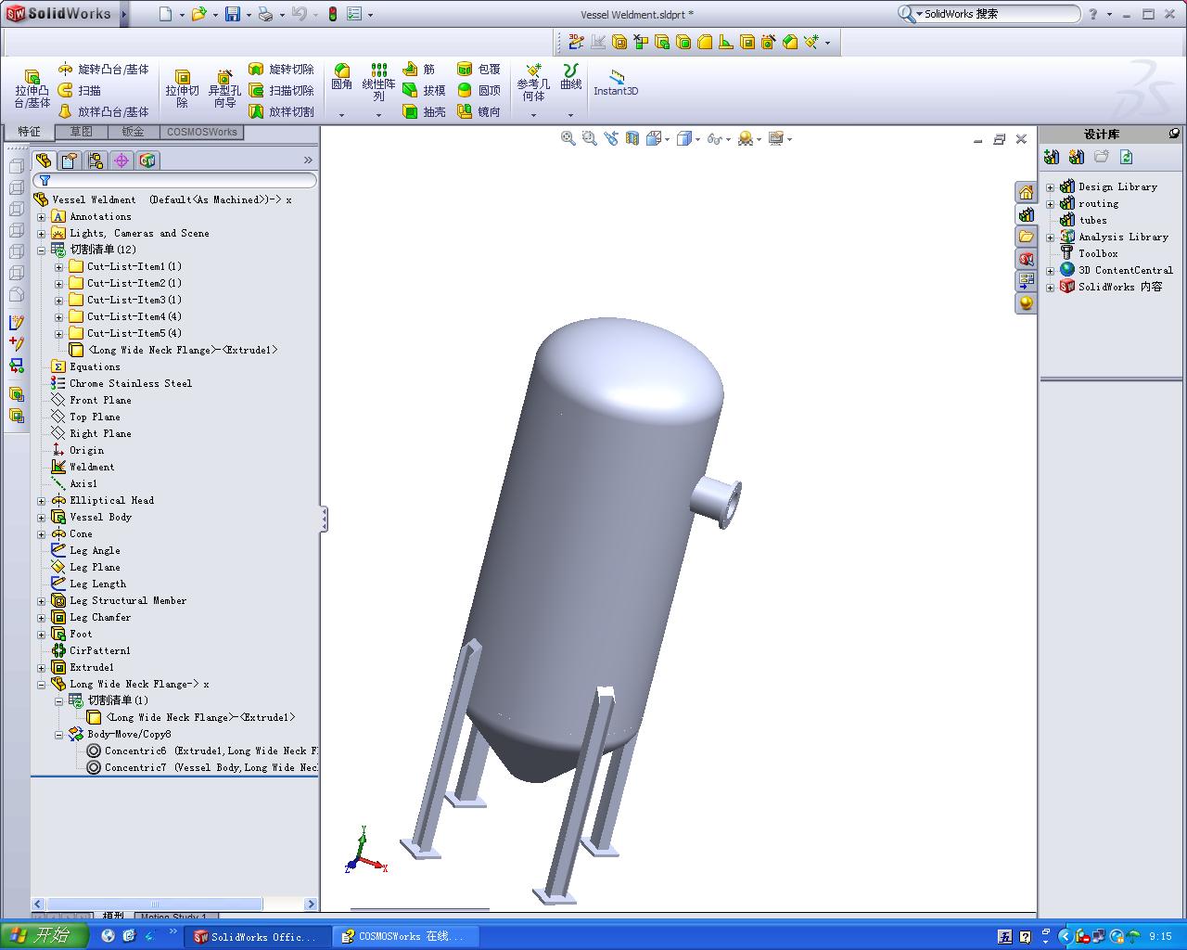Activate Zoom to Area in view toolbar
The width and height of the screenshot is (1187, 950).
point(590,138)
